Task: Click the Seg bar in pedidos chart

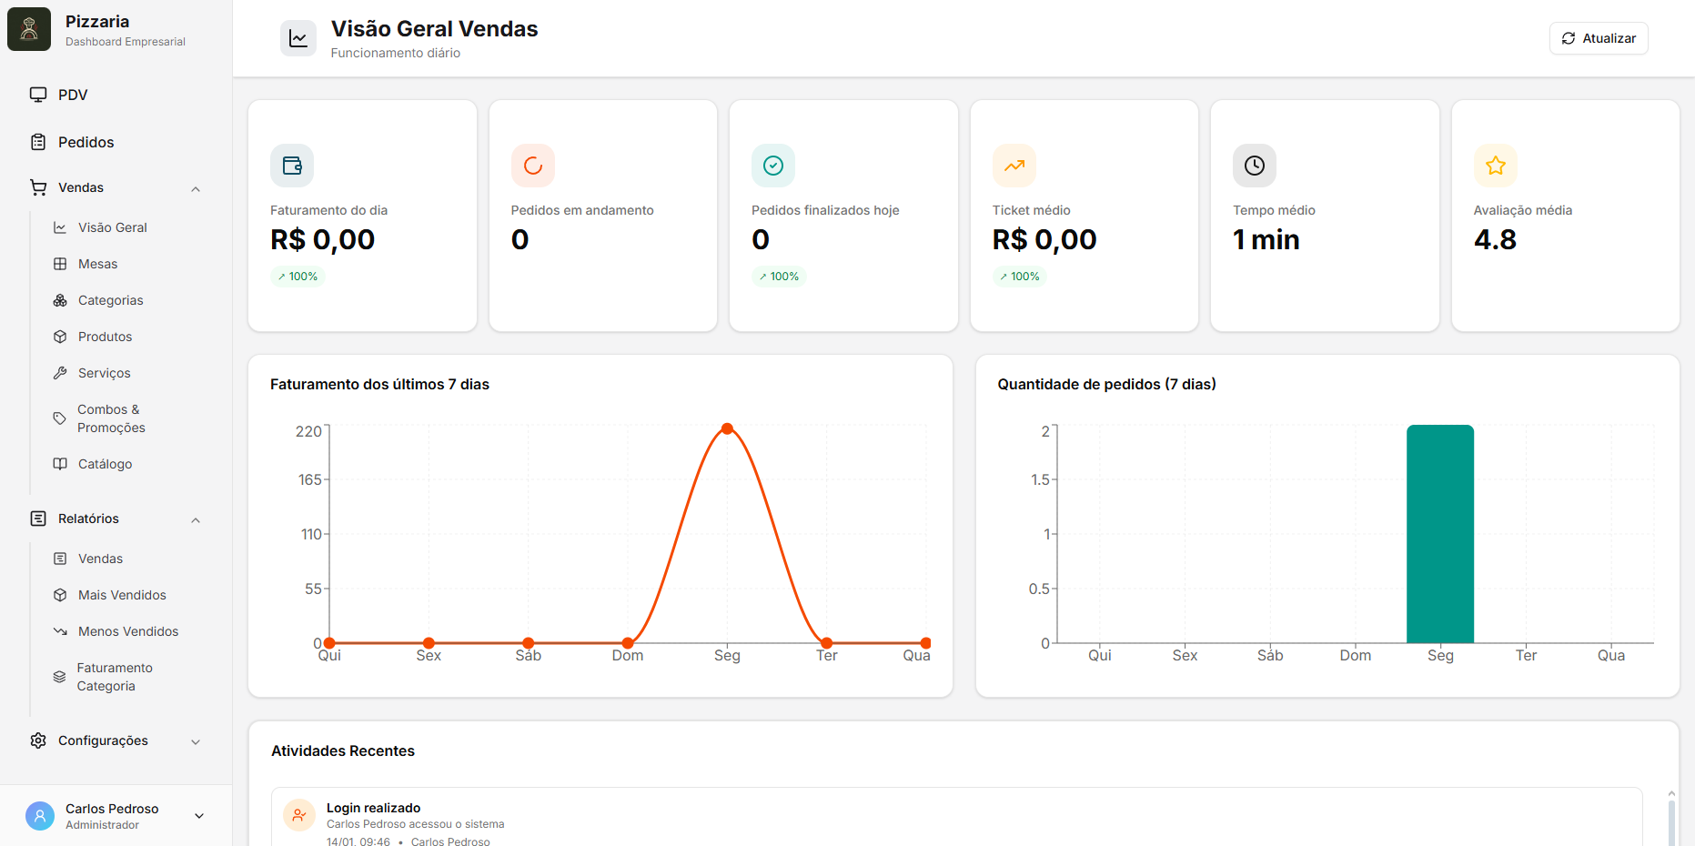Action: [1440, 537]
